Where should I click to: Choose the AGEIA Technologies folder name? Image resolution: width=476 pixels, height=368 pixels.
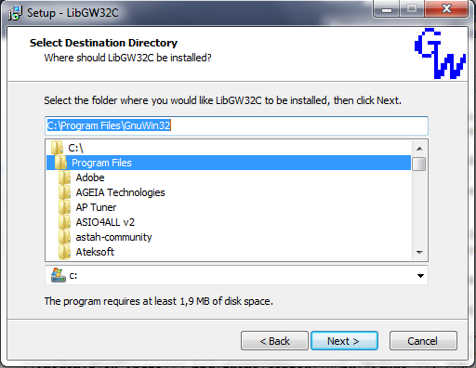click(x=121, y=192)
